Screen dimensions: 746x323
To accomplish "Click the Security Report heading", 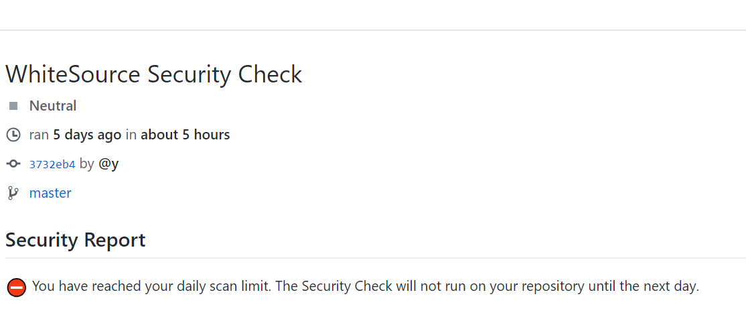I will [x=75, y=240].
